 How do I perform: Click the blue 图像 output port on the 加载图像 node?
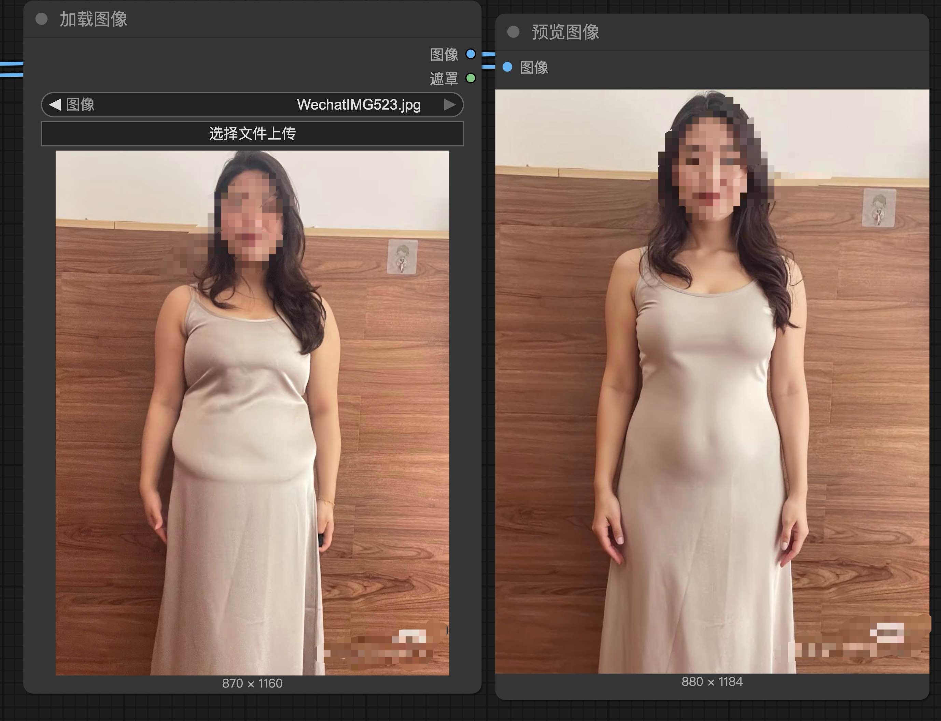tap(470, 54)
